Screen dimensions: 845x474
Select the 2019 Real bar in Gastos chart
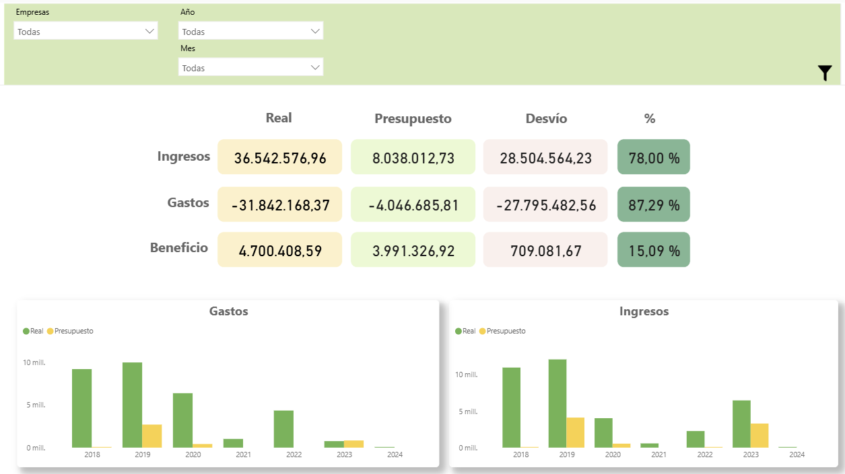click(x=132, y=405)
